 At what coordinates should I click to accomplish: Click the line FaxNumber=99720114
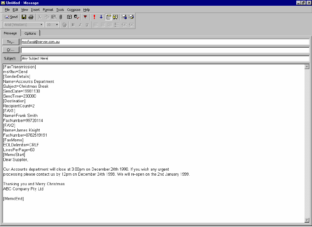tap(23, 121)
